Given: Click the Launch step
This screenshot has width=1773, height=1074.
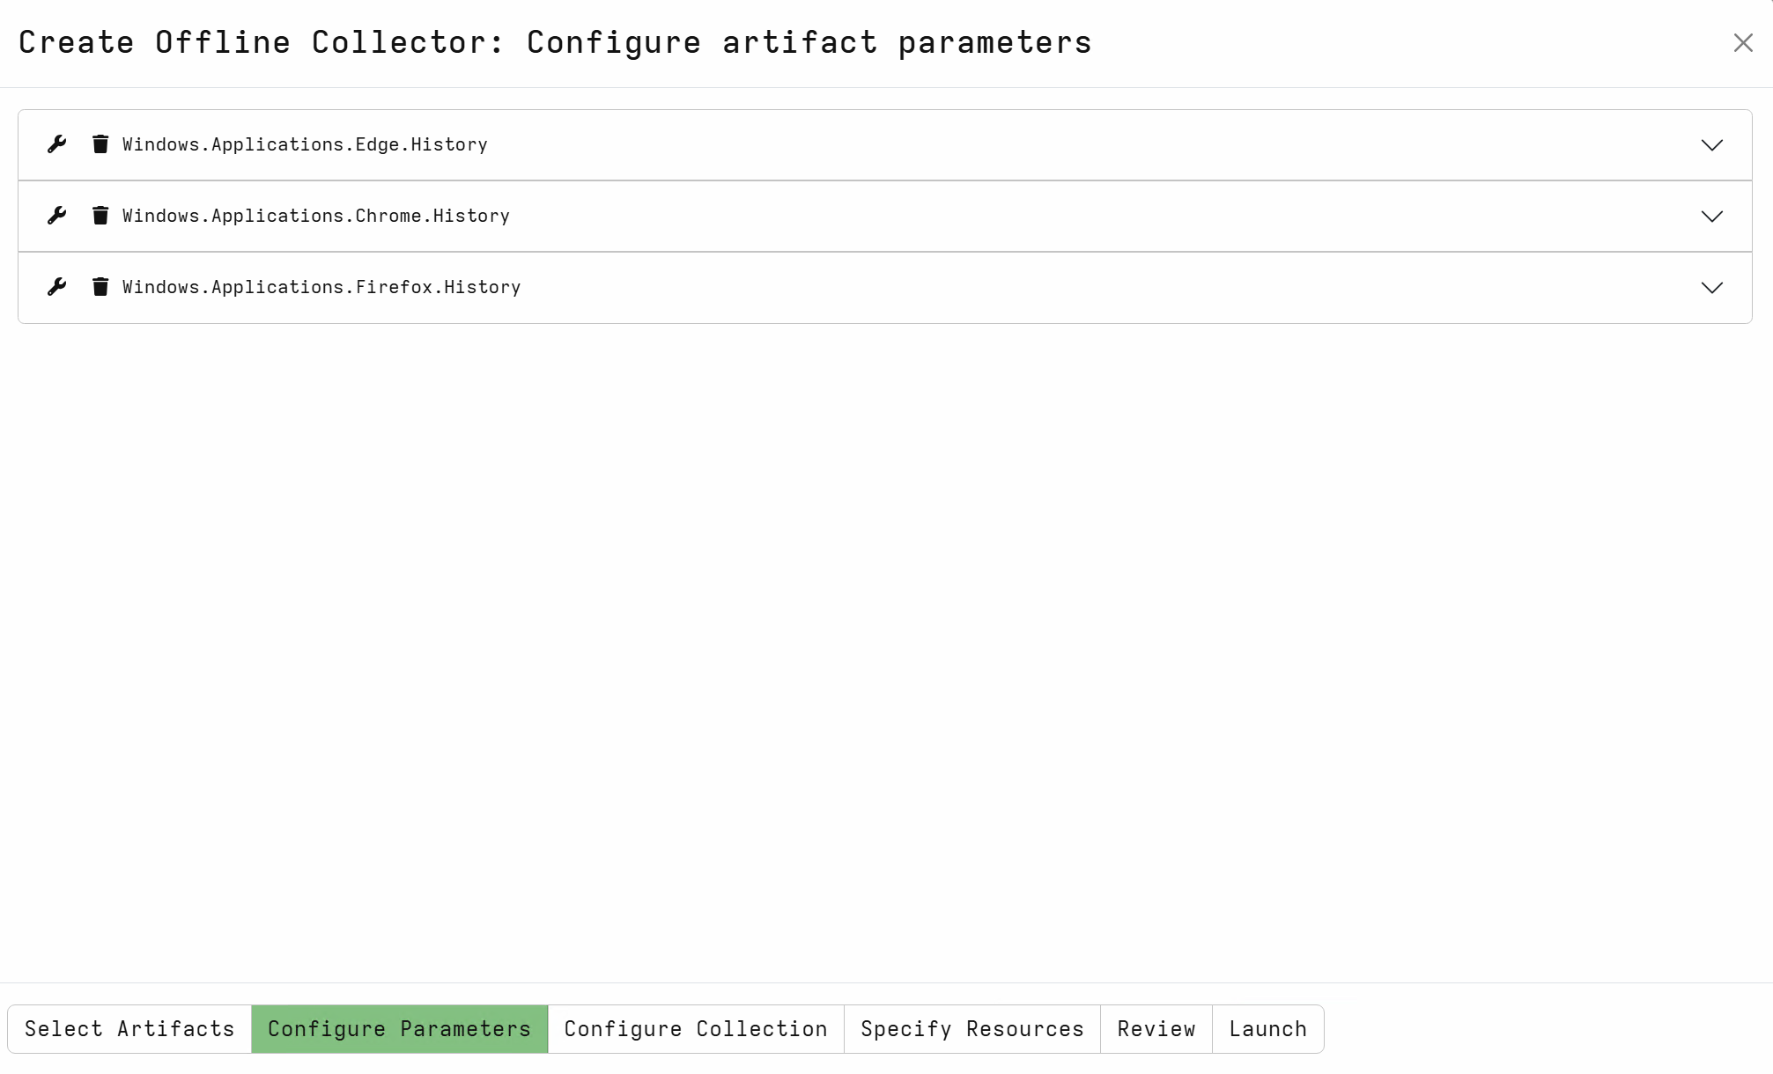Looking at the screenshot, I should tap(1268, 1029).
